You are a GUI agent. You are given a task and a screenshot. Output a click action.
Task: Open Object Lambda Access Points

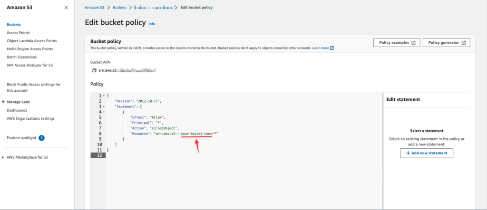pyautogui.click(x=32, y=41)
